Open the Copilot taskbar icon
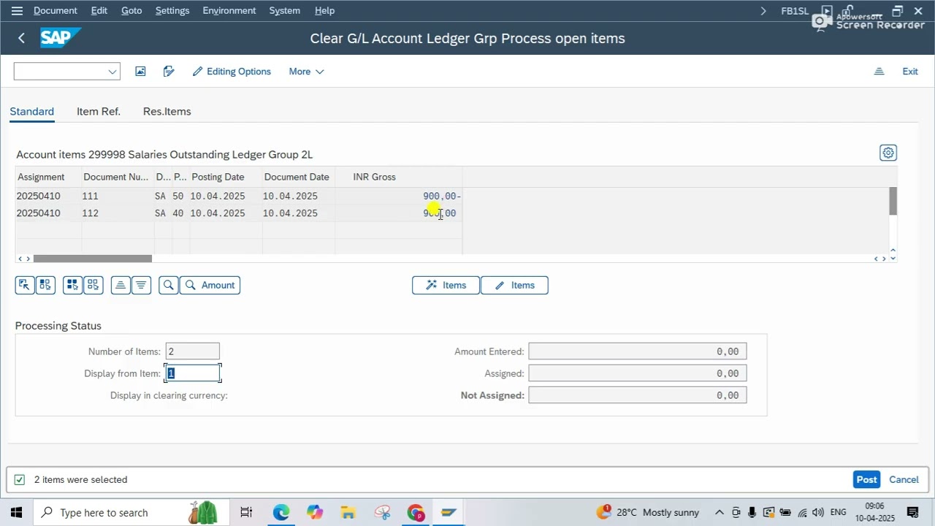The width and height of the screenshot is (935, 526). click(315, 512)
